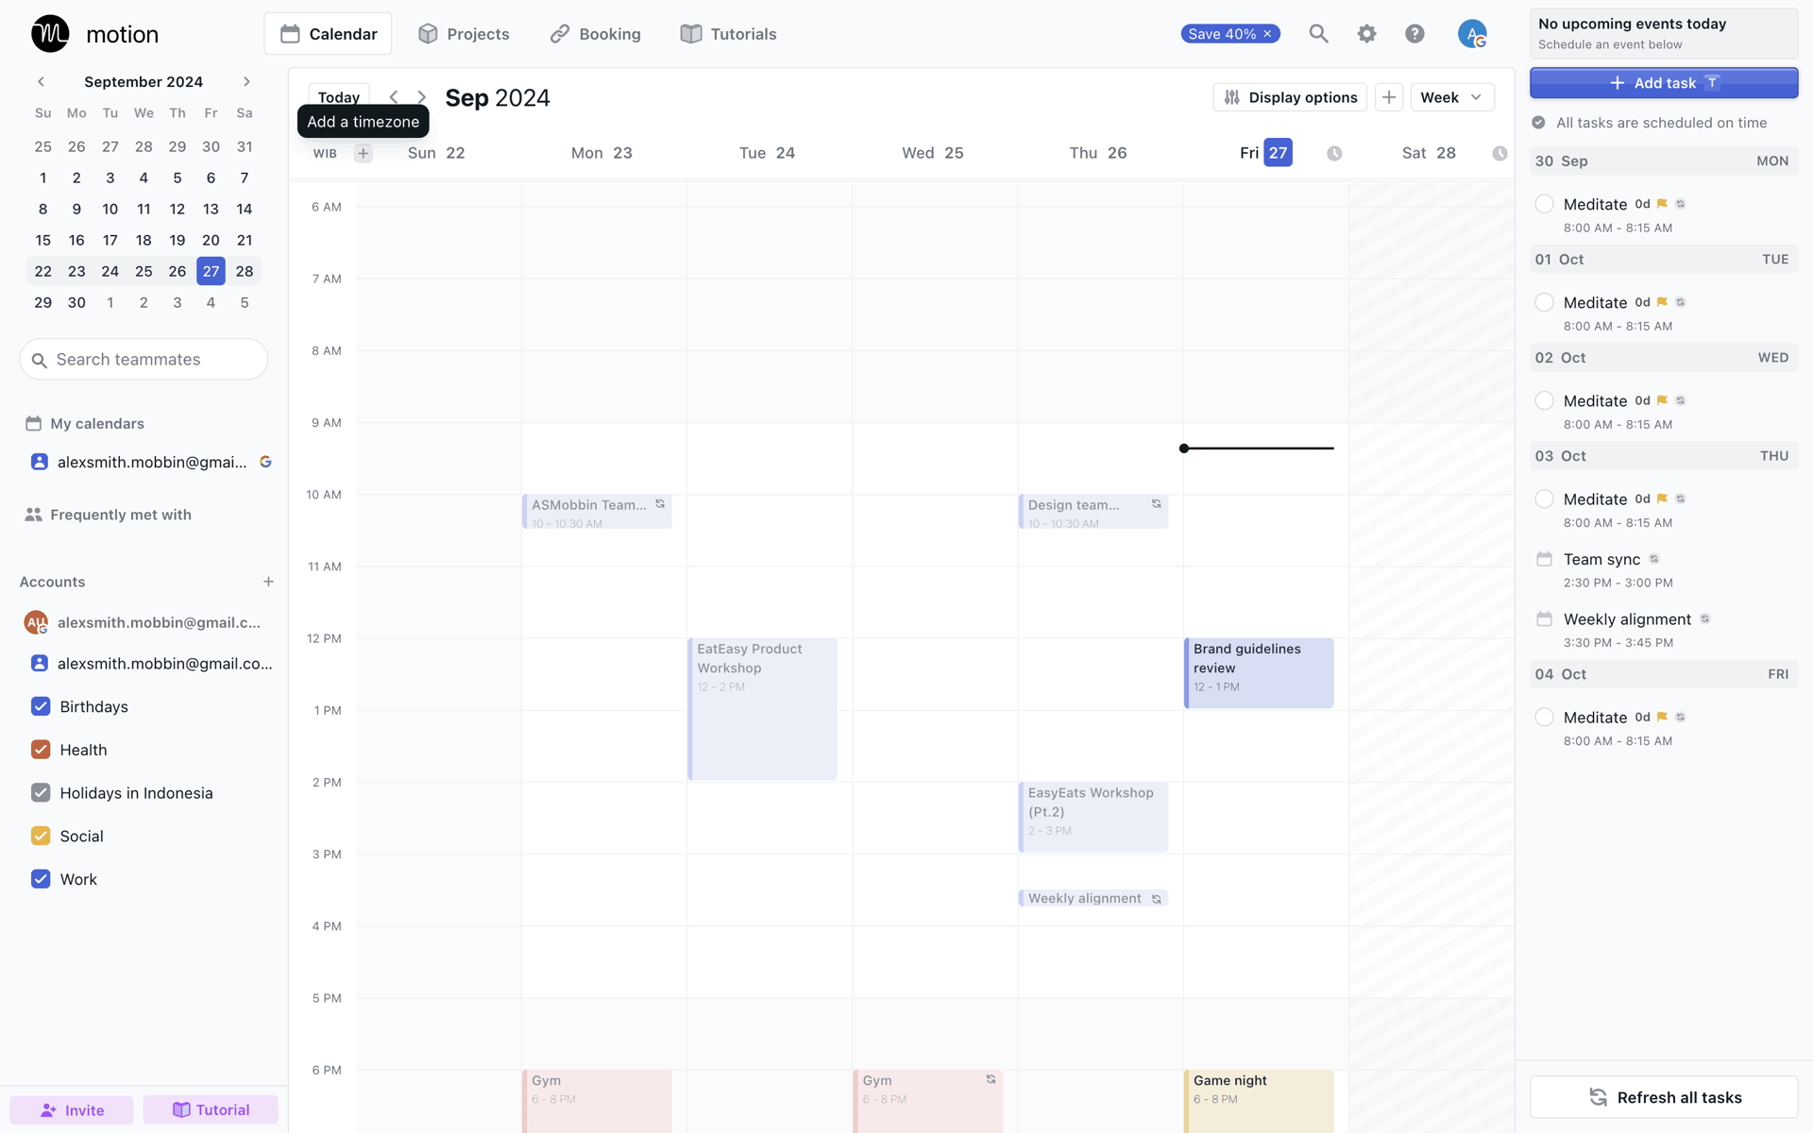This screenshot has width=1813, height=1133.
Task: Add a new account with plus icon
Action: click(x=268, y=582)
